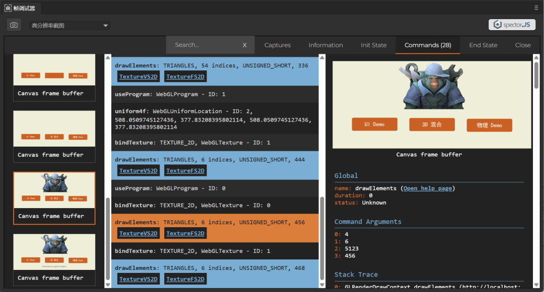Select the bottom thumbnail with Powered by text
544x292 pixels.
pos(54,260)
